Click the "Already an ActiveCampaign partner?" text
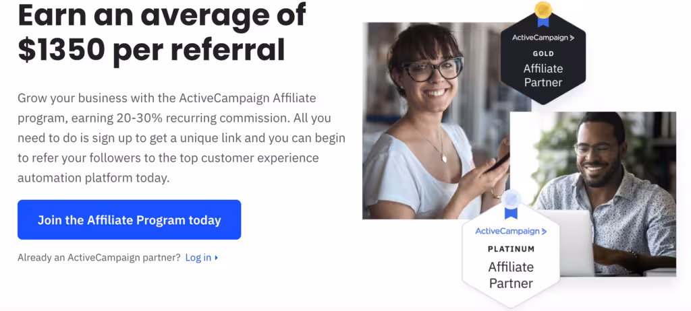691x311 pixels. coord(99,258)
